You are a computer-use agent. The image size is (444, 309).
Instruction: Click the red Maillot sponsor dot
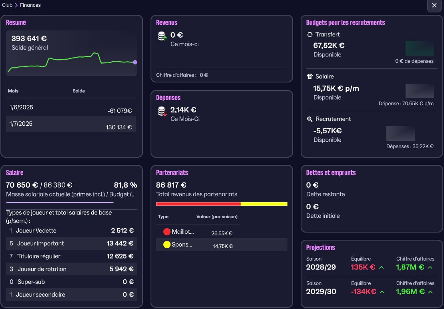167,232
